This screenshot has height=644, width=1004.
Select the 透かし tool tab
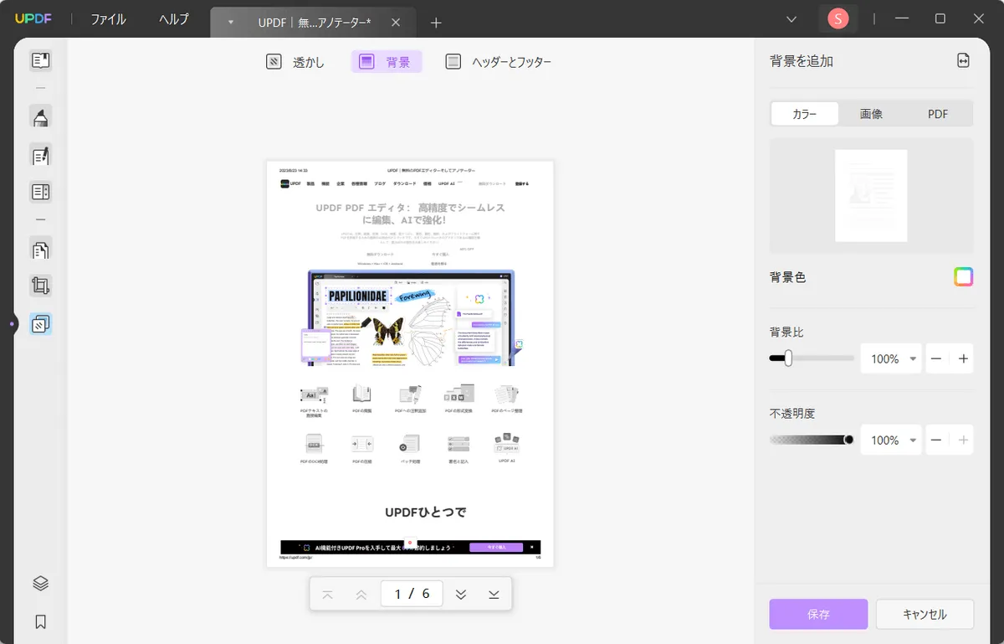point(295,61)
